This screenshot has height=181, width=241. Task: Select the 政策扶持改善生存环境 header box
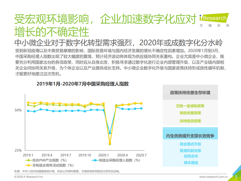tap(190, 92)
